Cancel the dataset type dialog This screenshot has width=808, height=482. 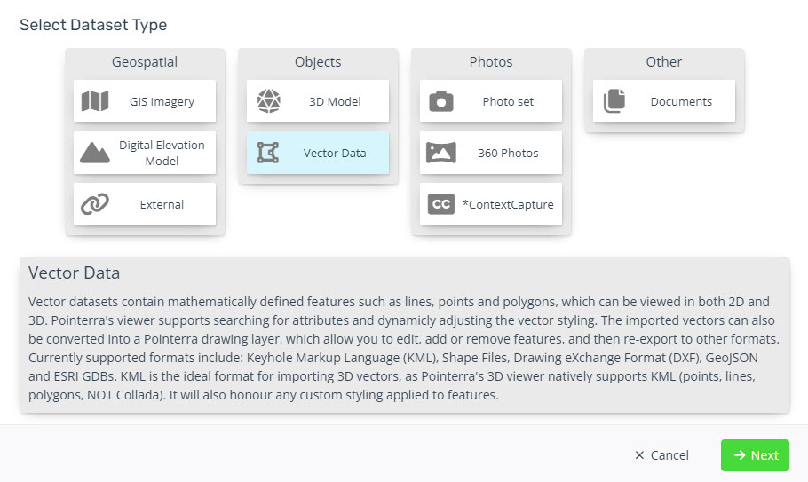tap(661, 455)
